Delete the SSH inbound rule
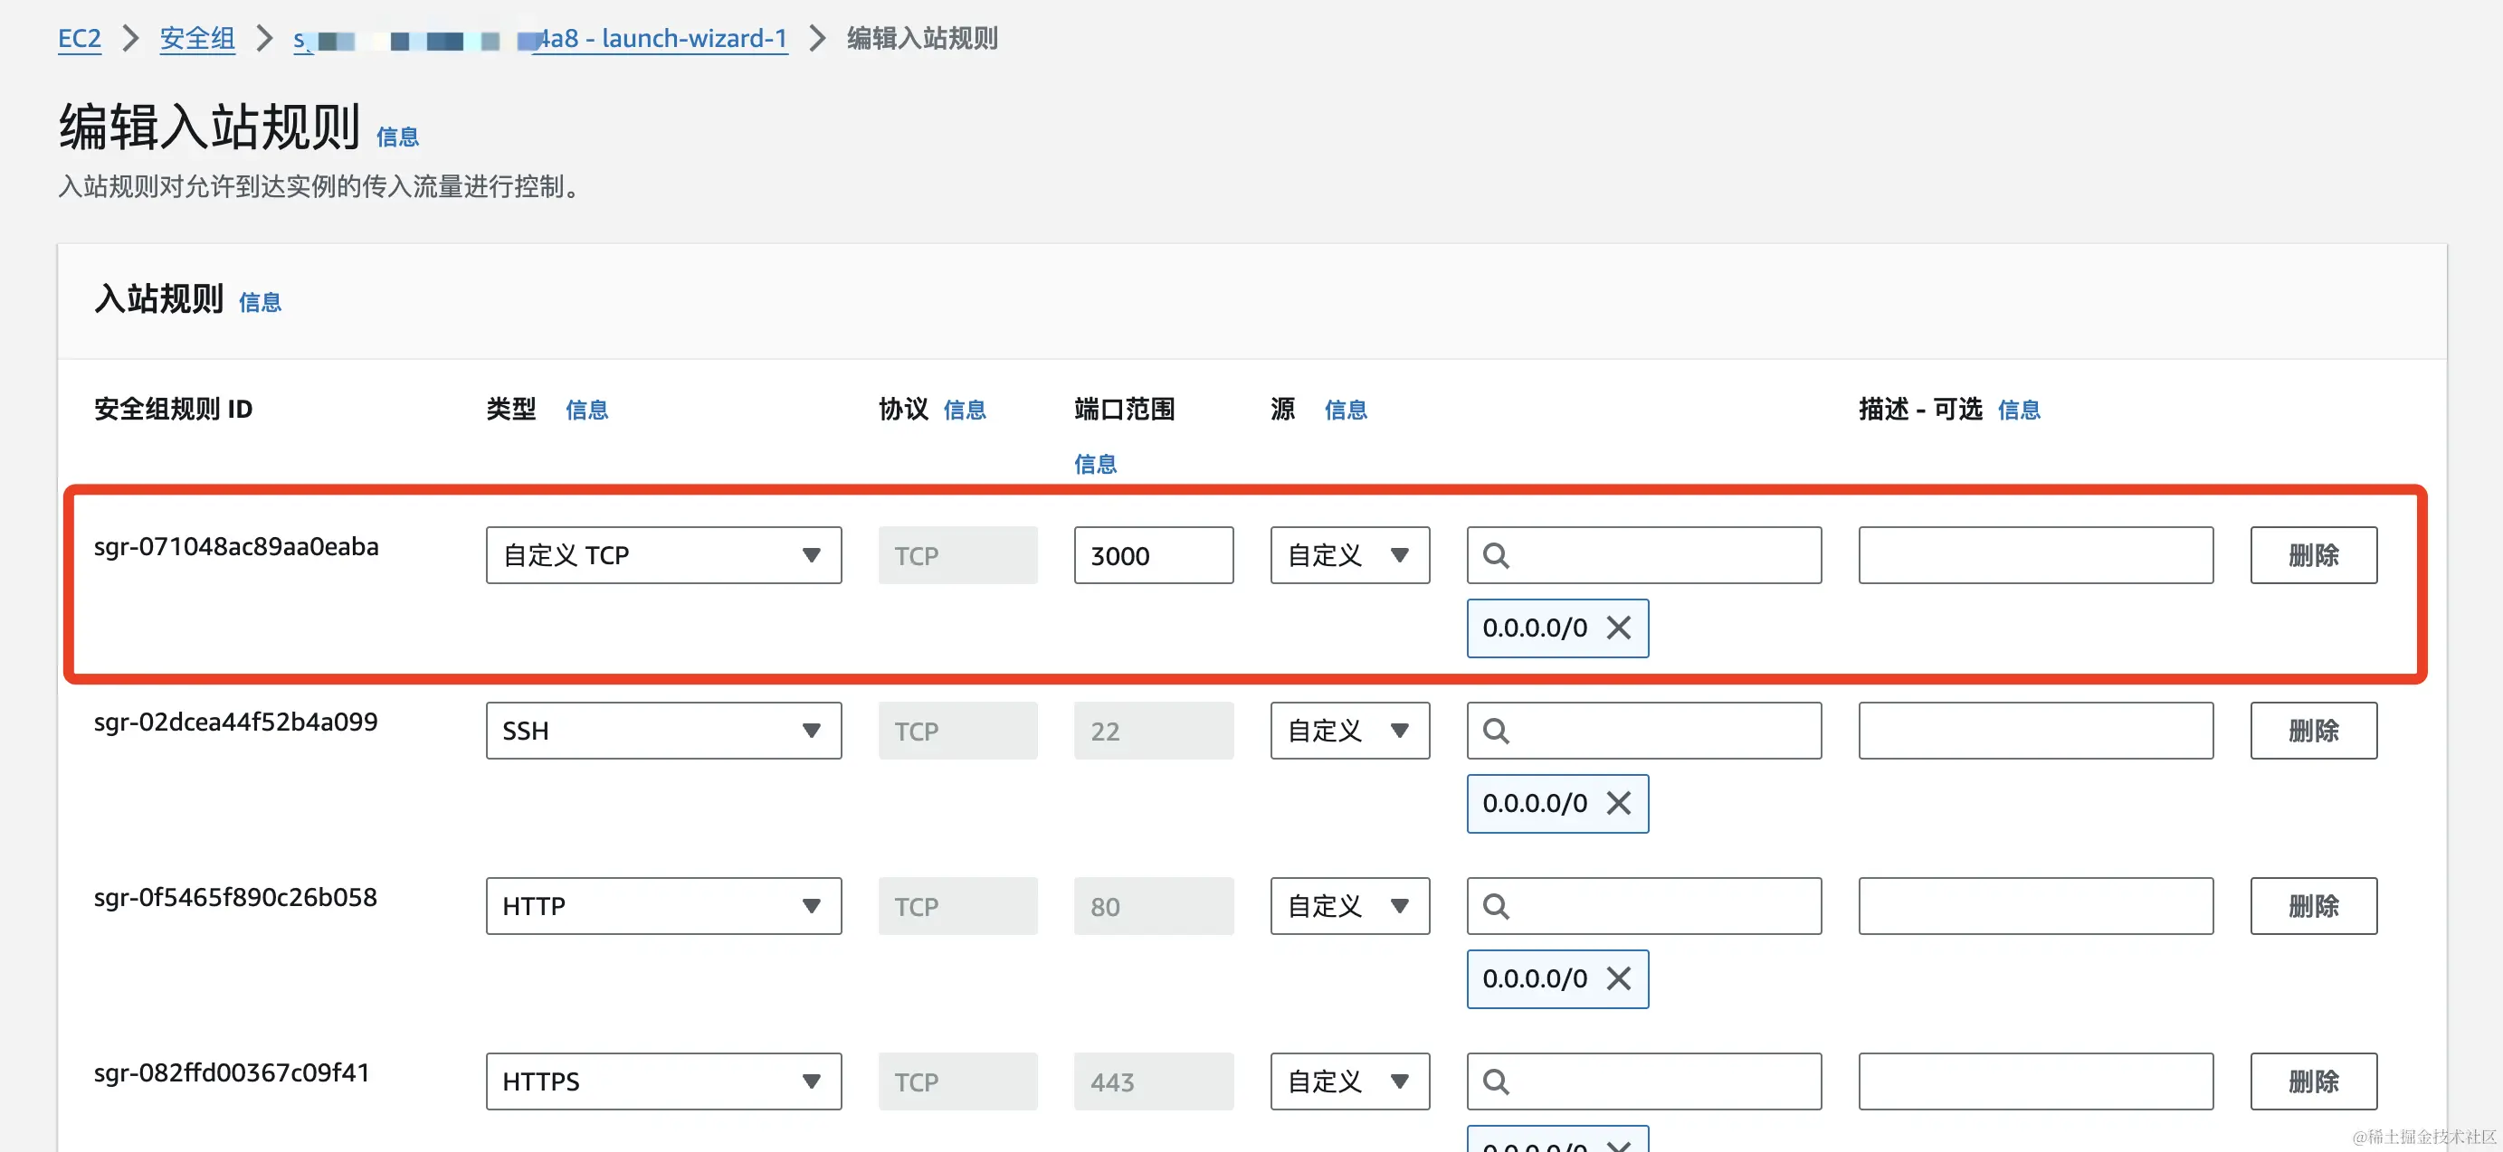This screenshot has height=1152, width=2503. coord(2313,731)
